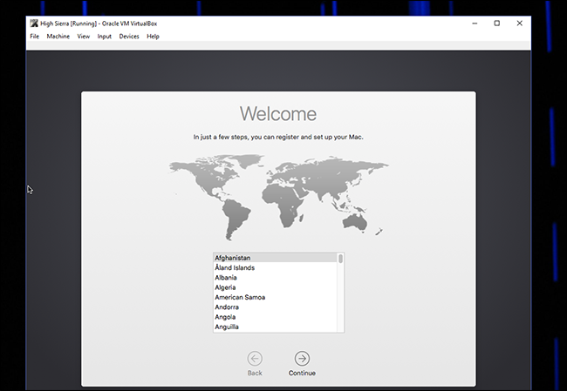Image resolution: width=567 pixels, height=391 pixels.
Task: Select Anguilla in the country list
Action: pyautogui.click(x=275, y=327)
